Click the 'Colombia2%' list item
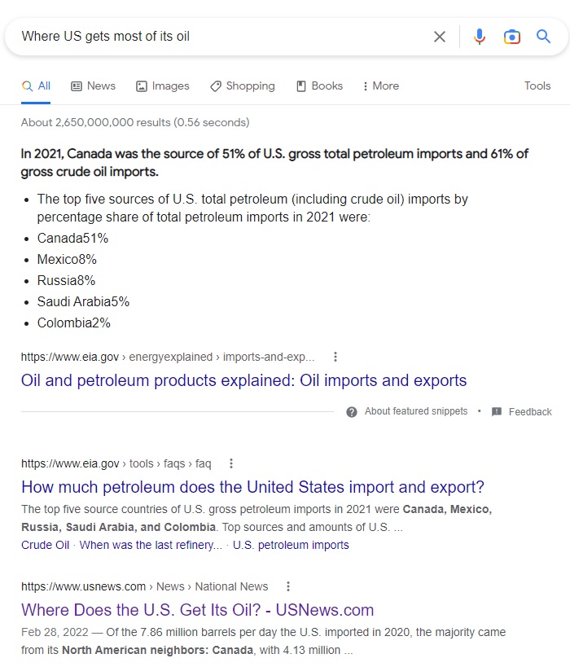This screenshot has width=570, height=667. (73, 323)
